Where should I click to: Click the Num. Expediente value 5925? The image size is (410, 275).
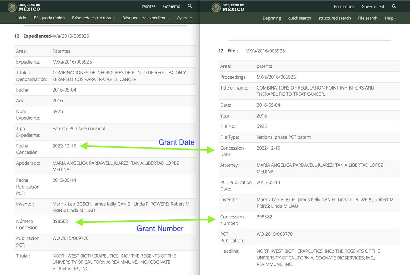pyautogui.click(x=58, y=111)
